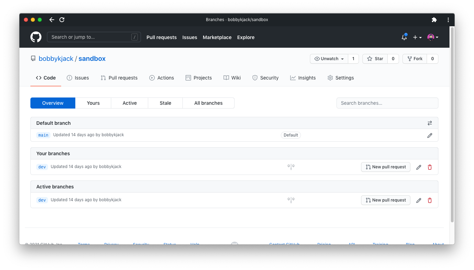Viewport: 474px width, 270px height.
Task: Edit the main branch with the pencil icon
Action: point(430,135)
